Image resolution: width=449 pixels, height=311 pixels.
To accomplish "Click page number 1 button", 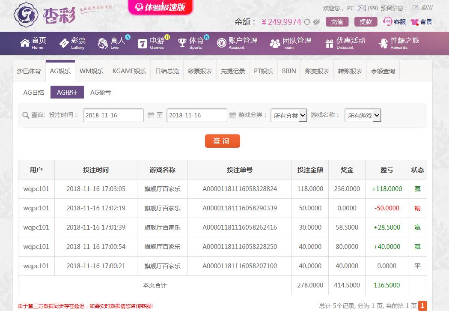I will [422, 306].
